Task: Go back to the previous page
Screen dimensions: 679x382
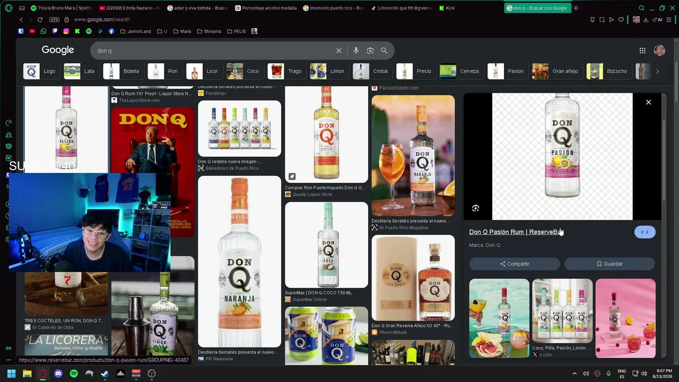Action: click(x=21, y=20)
